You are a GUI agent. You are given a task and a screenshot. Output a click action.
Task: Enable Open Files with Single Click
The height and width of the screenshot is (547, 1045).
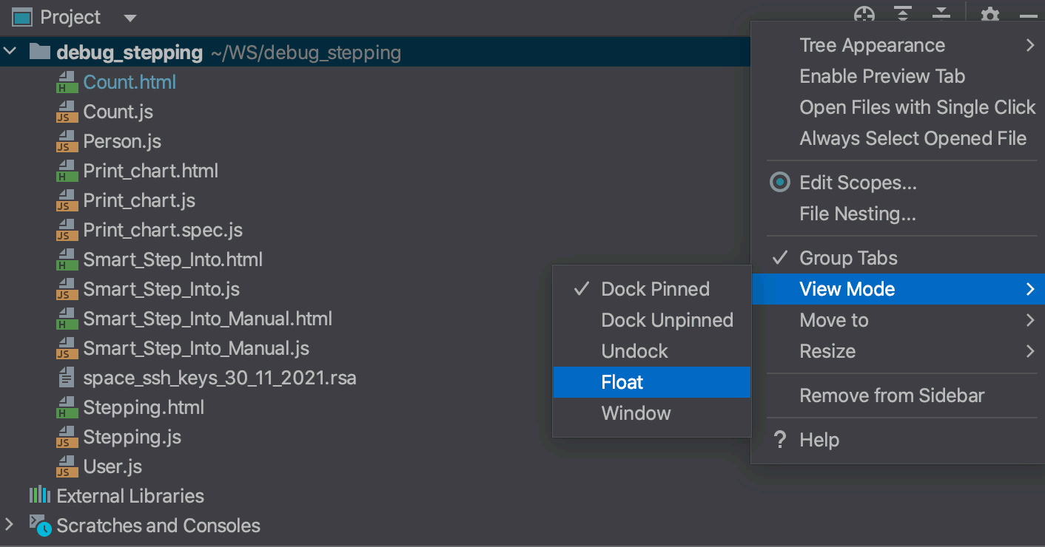pyautogui.click(x=917, y=107)
